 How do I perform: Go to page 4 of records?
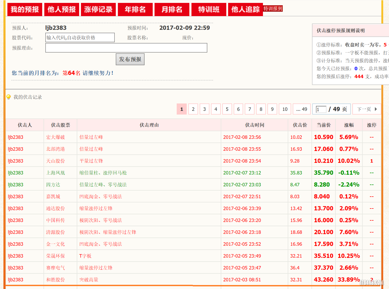click(x=216, y=109)
